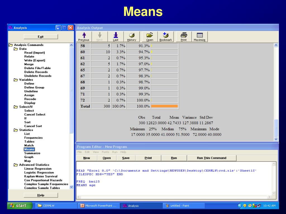Click the system tray expand arrow
Viewport: 286px width, 214px height.
coord(240,206)
